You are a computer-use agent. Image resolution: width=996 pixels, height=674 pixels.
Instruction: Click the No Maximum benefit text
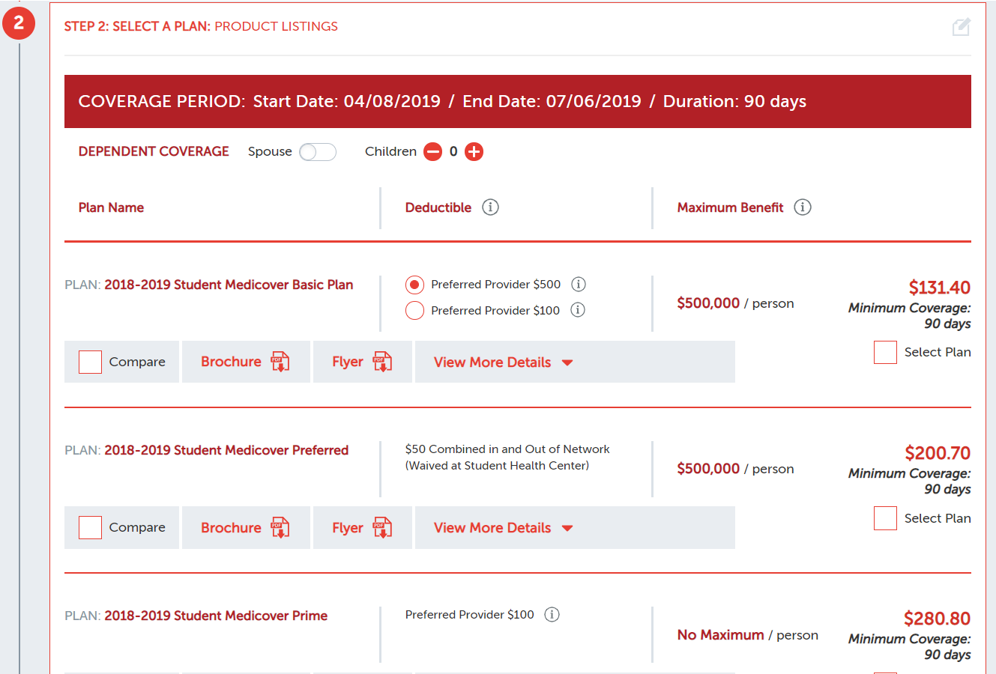coord(721,635)
